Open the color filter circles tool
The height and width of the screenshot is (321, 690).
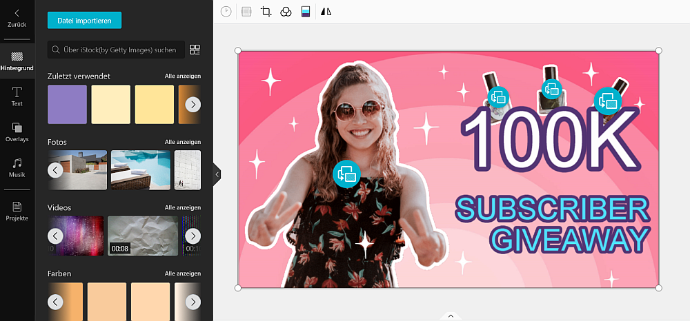tap(286, 12)
